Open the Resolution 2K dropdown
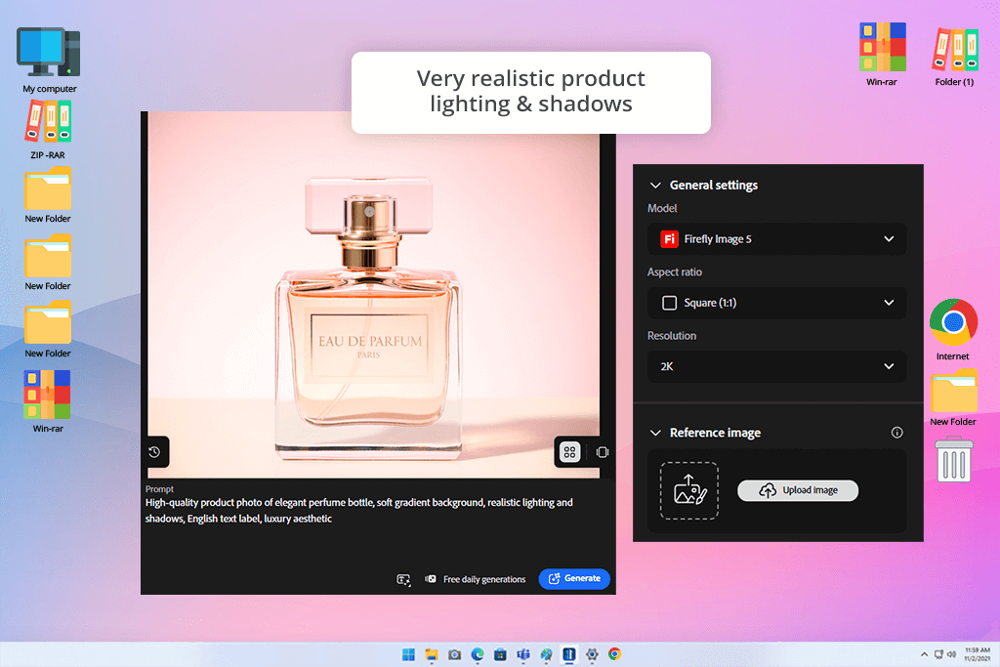 point(776,366)
